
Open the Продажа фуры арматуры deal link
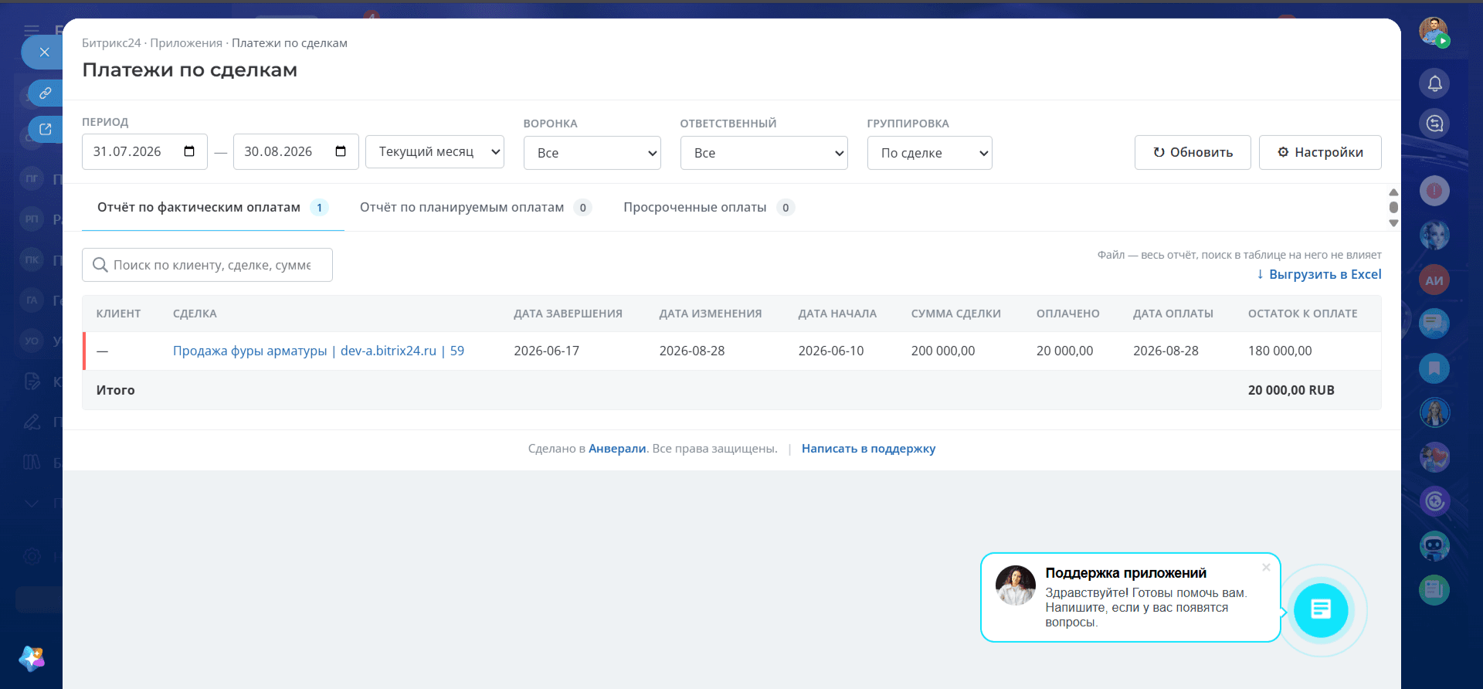click(x=318, y=351)
